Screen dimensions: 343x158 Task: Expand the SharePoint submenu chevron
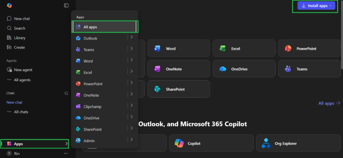pos(132,128)
